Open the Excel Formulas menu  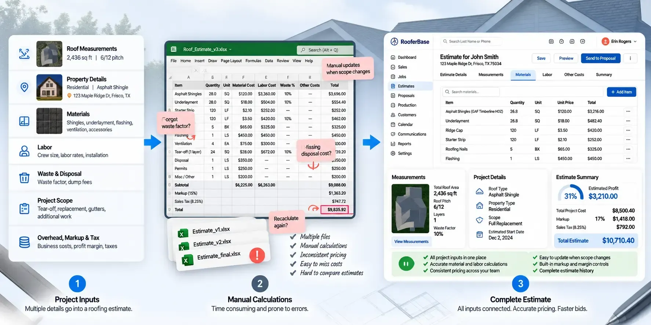pyautogui.click(x=253, y=61)
